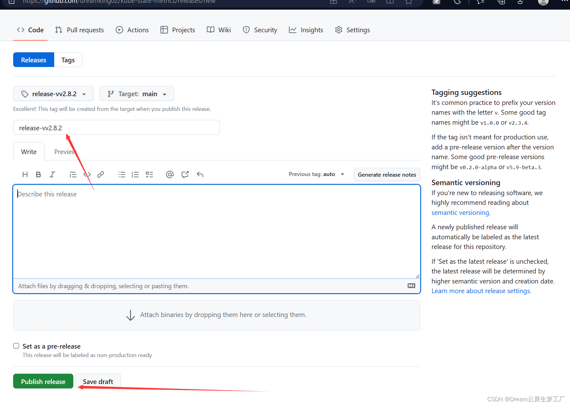Click the attach files bar below the description
The width and height of the screenshot is (570, 405).
(x=217, y=286)
